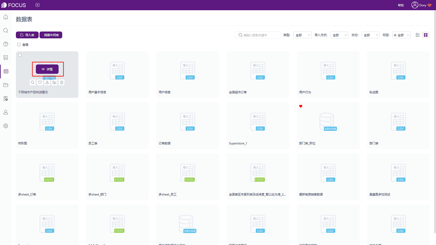Screen dimensions: 436x245
Task: Click the page vertical scrollbar
Action: tap(435, 122)
